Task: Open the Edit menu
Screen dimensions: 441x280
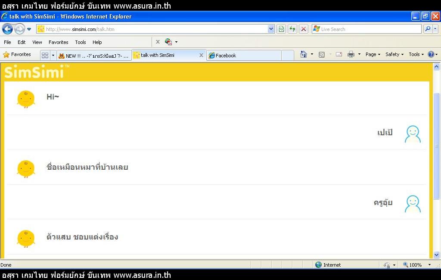Action: tap(22, 42)
